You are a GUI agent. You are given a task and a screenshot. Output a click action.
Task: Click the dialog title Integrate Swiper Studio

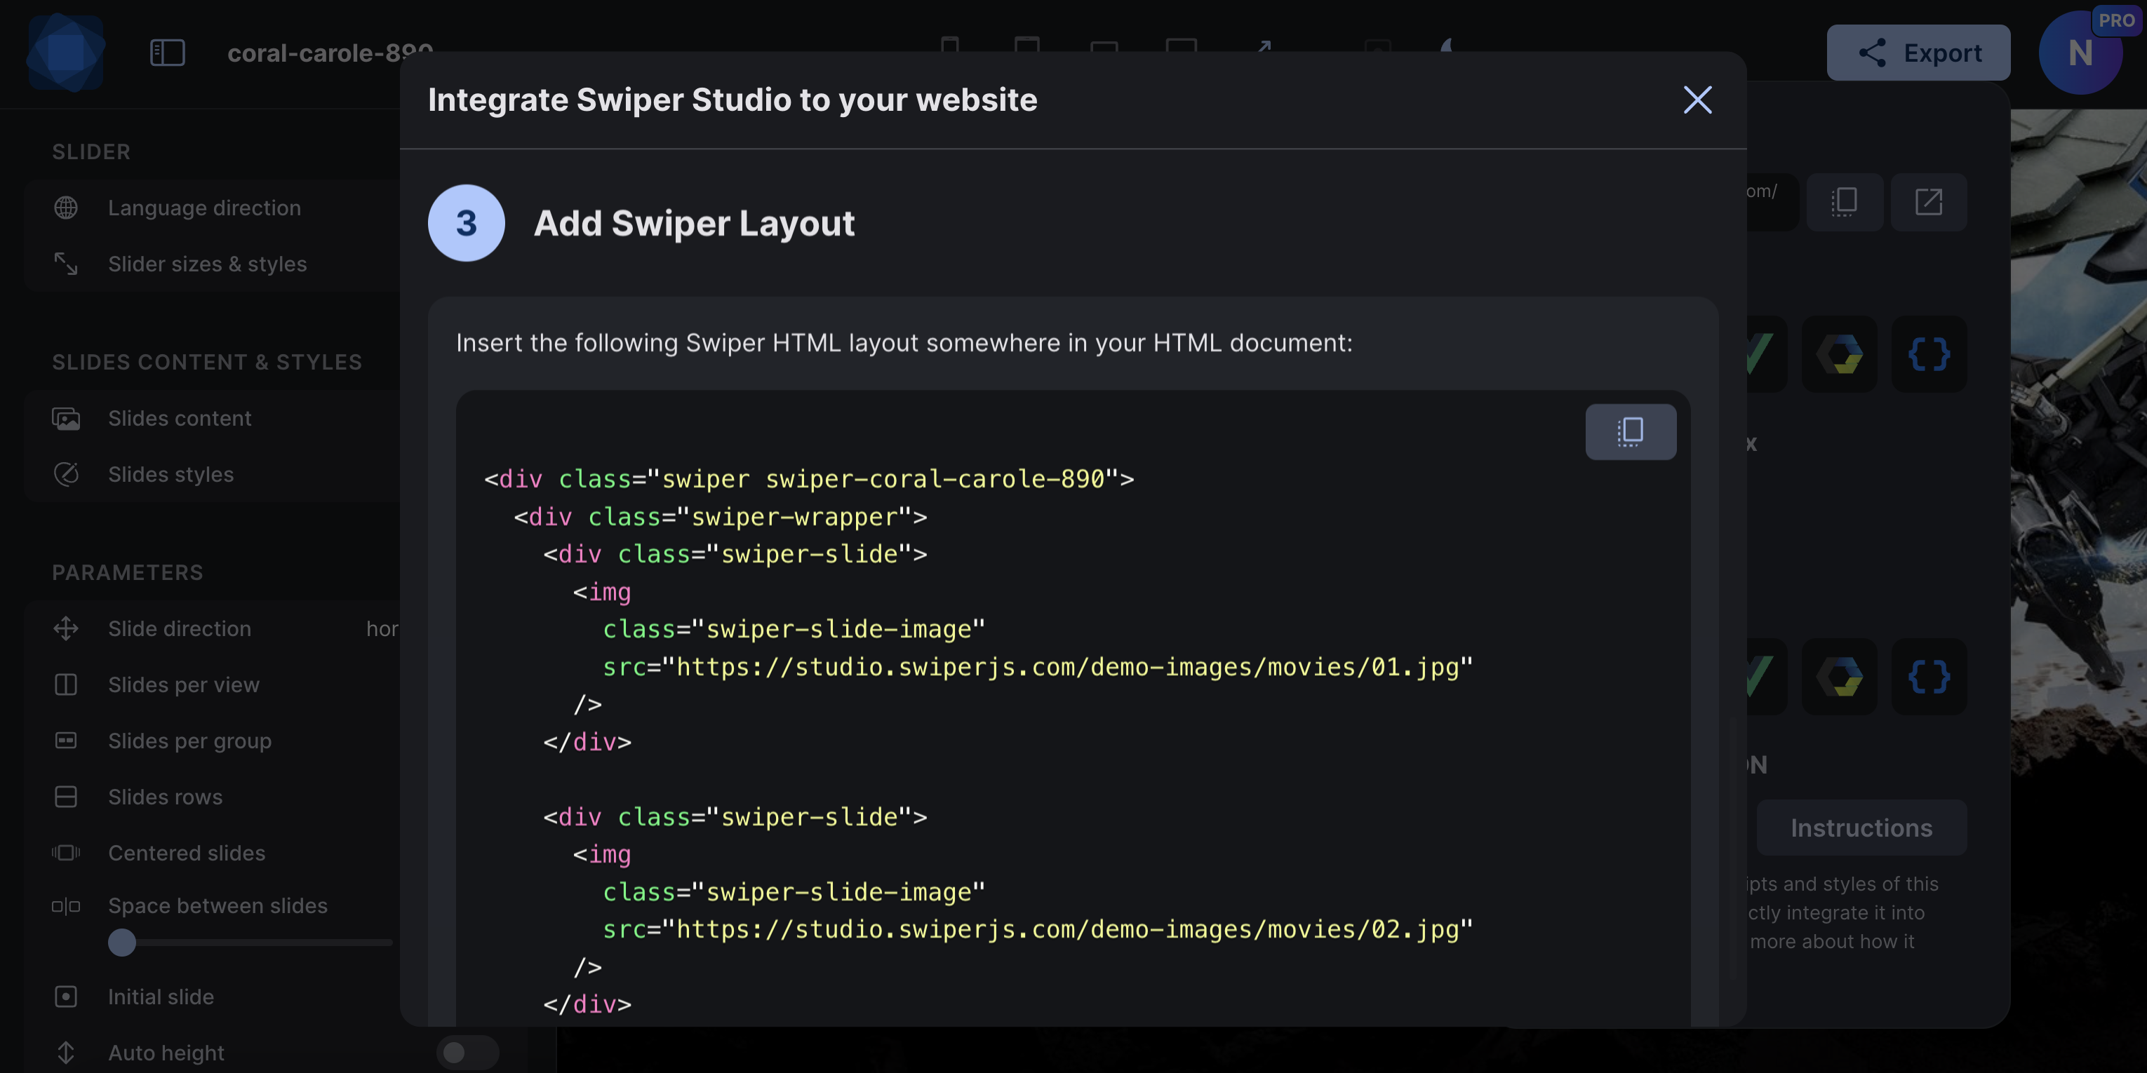[732, 99]
